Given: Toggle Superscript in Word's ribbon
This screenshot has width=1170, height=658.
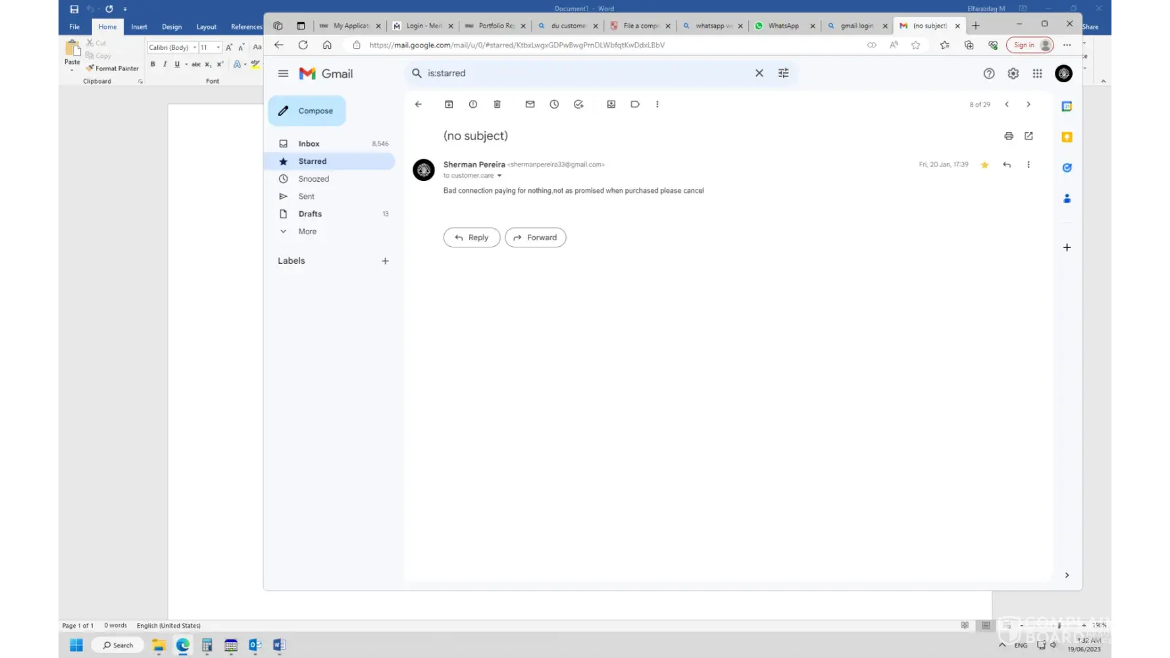Looking at the screenshot, I should pos(220,64).
